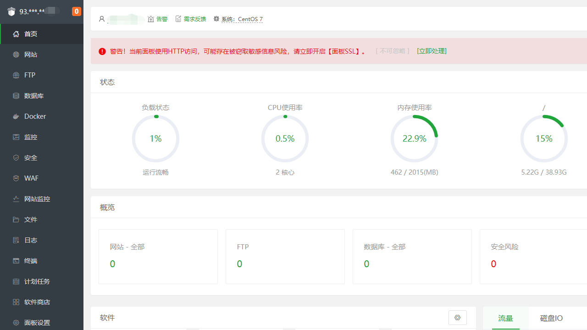Click the shield icon beside 安全

tap(16, 158)
